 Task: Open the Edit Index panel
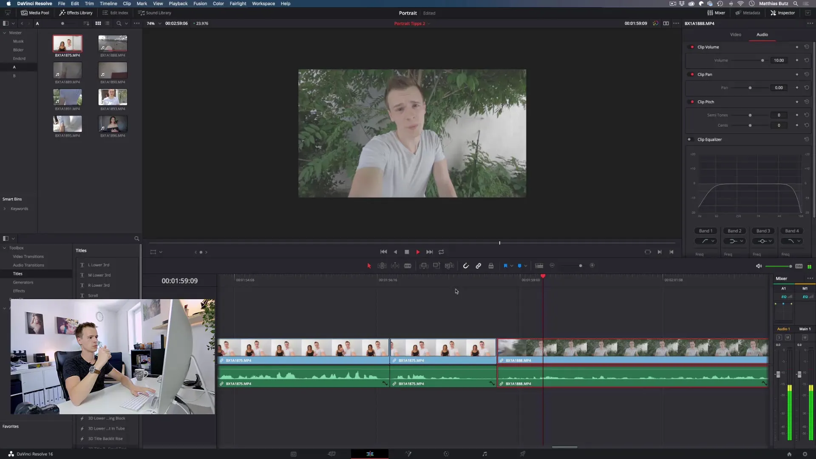click(x=115, y=13)
